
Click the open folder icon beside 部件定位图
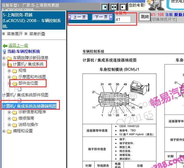[x=15, y=83]
